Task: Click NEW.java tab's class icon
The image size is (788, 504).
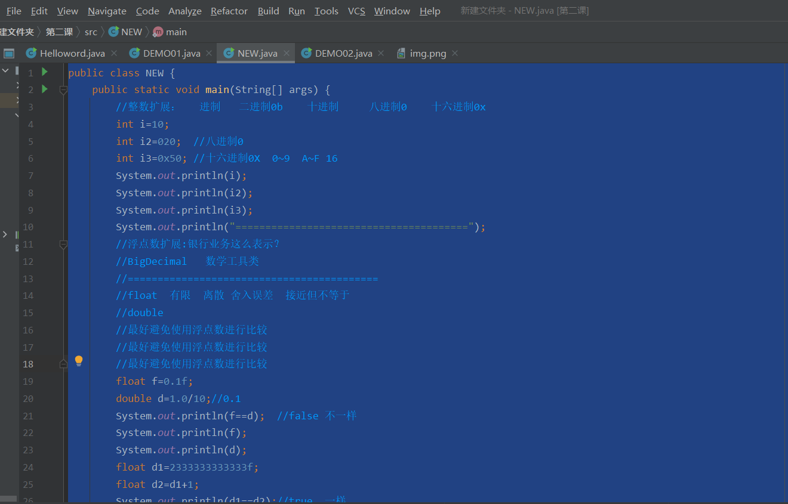Action: [x=229, y=53]
